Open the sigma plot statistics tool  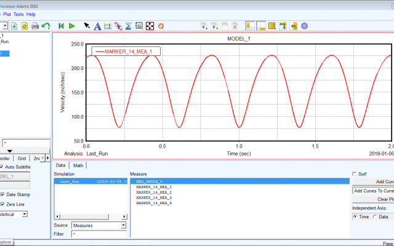coord(129,26)
